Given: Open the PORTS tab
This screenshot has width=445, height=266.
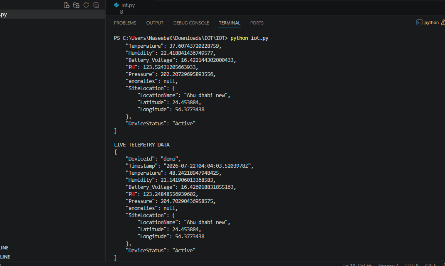Looking at the screenshot, I should point(257,23).
